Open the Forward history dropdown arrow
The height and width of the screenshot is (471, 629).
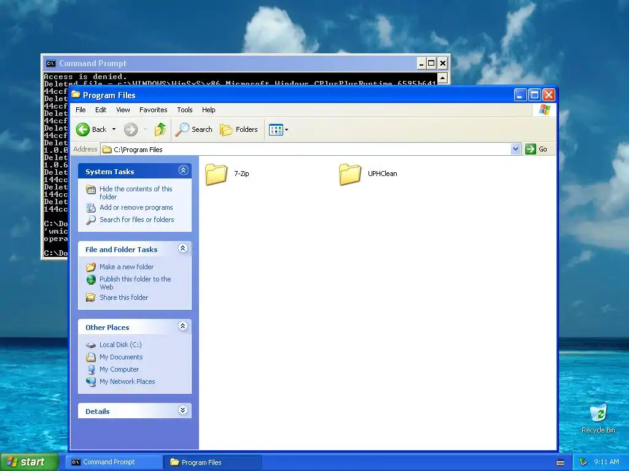(x=145, y=129)
